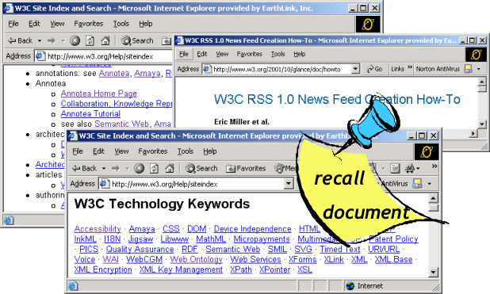Click the scroll-up arrow in the RSS How-To window

tap(482, 82)
